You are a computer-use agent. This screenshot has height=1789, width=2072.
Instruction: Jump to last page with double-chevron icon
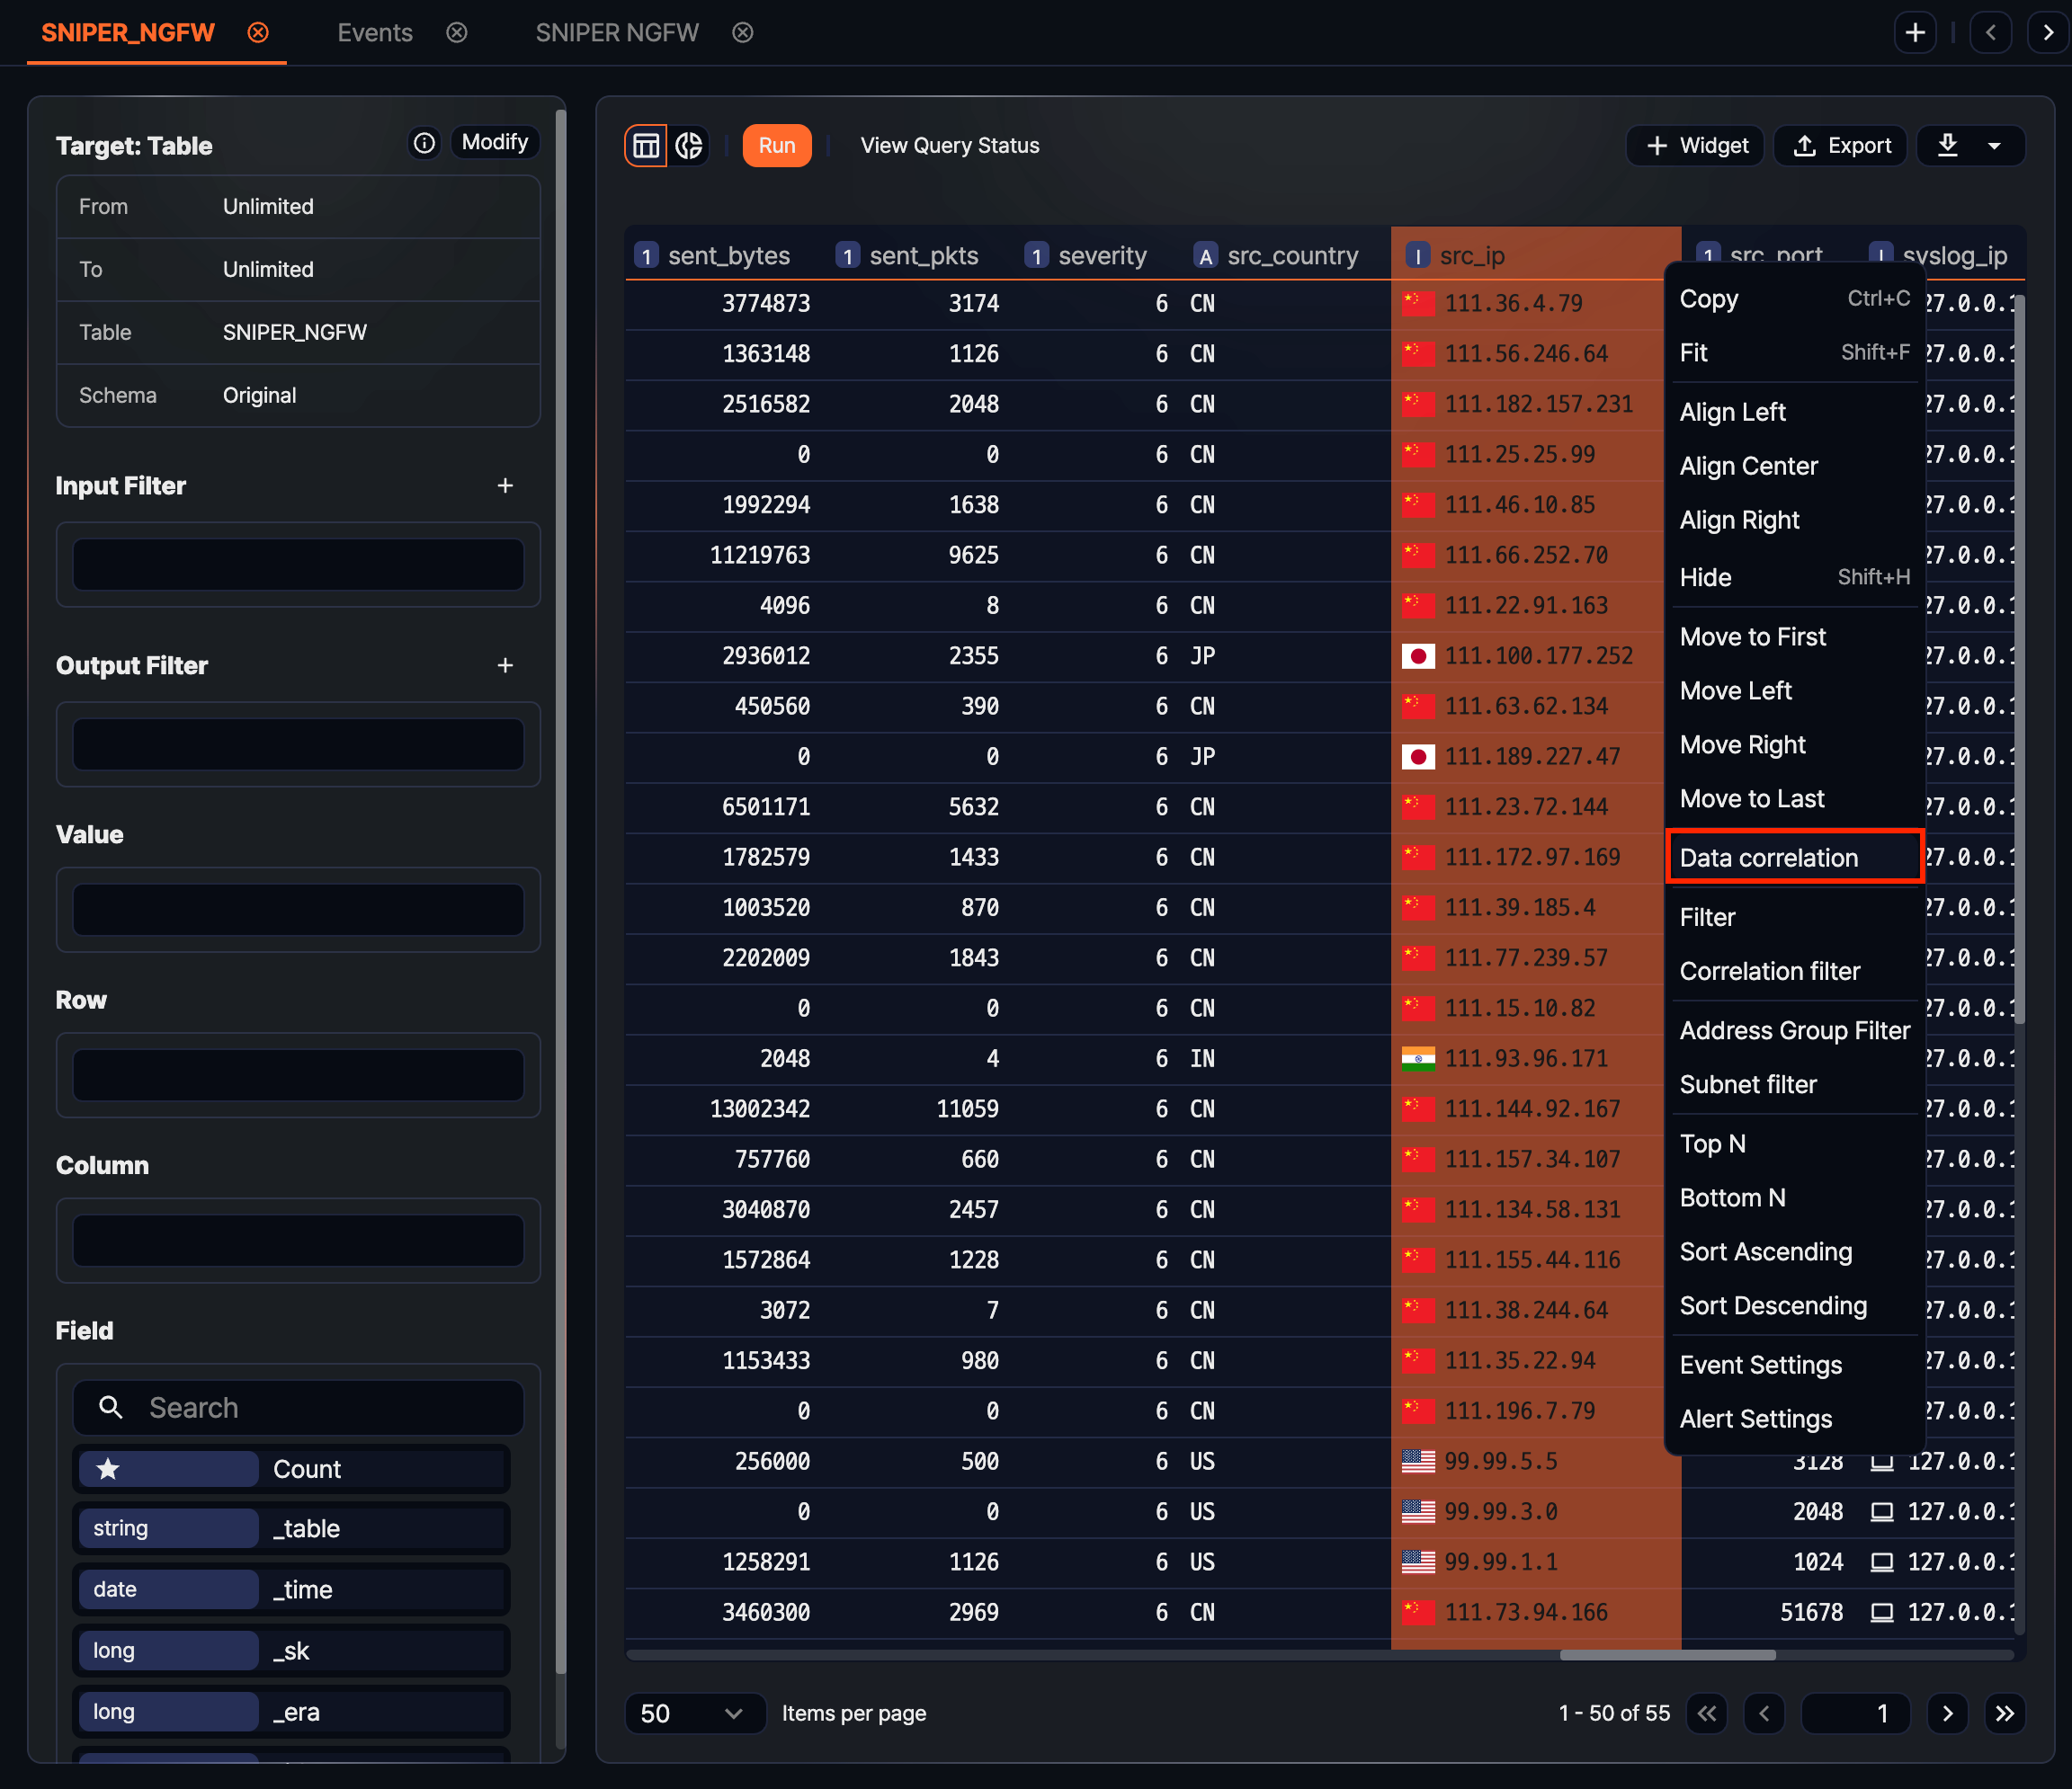click(x=2006, y=1713)
